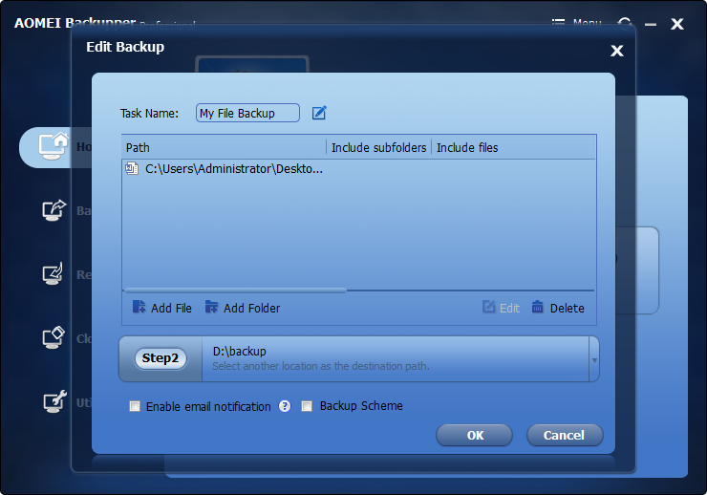
Task: Tick the Backup Scheme checkbox
Action: 307,406
